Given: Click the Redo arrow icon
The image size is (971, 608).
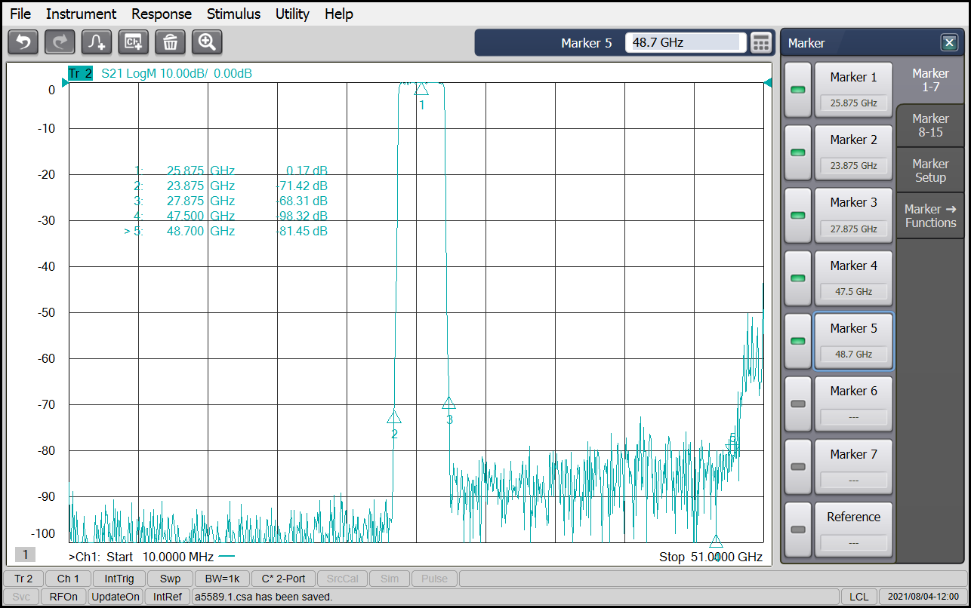Looking at the screenshot, I should coord(60,42).
